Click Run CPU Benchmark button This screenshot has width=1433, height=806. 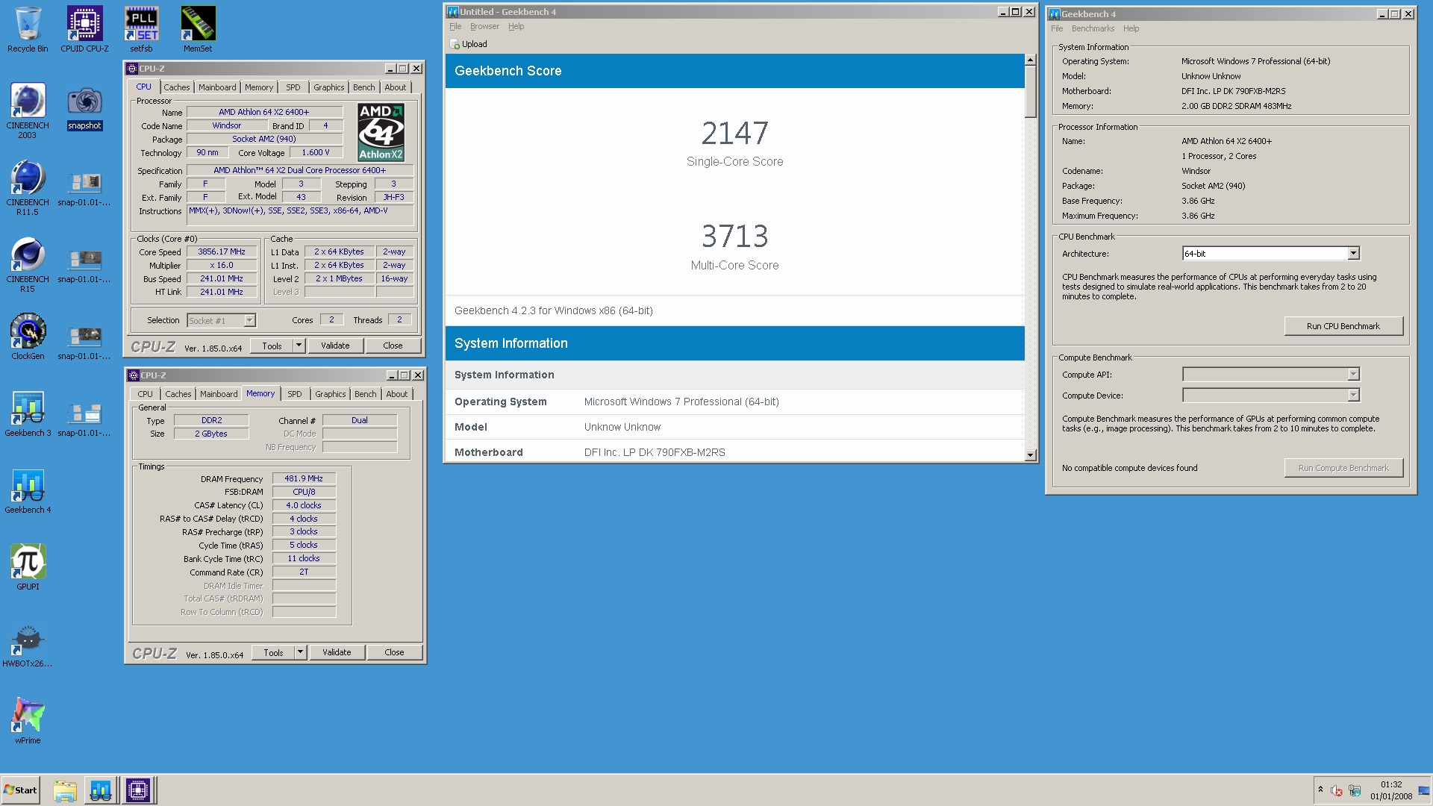coord(1343,326)
